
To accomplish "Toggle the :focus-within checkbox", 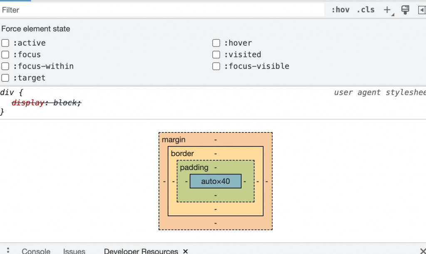I will (x=5, y=66).
